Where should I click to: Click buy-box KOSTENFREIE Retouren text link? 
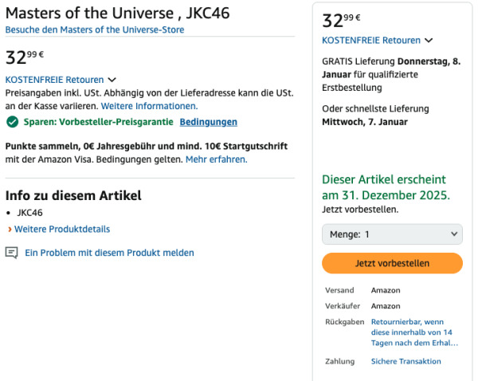pos(371,40)
